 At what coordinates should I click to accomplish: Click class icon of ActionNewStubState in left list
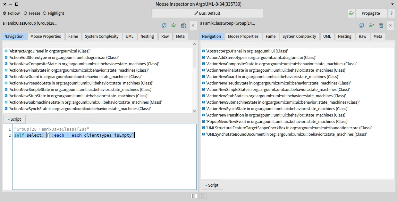point(6,96)
